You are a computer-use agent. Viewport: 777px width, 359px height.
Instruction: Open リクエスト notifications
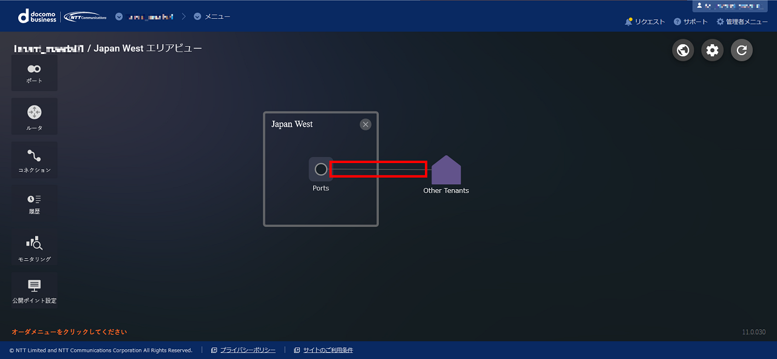tap(645, 22)
